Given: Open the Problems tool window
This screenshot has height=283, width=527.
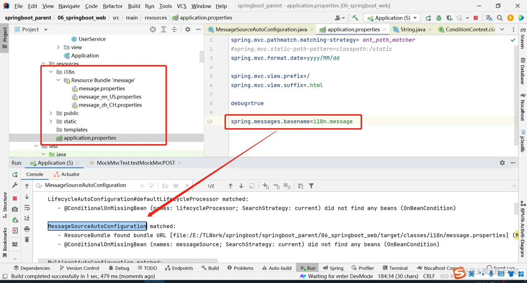Looking at the screenshot, I should 240,268.
